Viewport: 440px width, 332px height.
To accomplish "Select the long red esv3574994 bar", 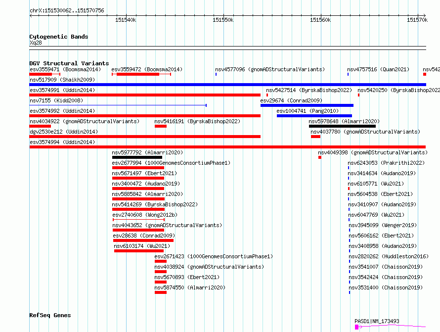I will 227,147.
